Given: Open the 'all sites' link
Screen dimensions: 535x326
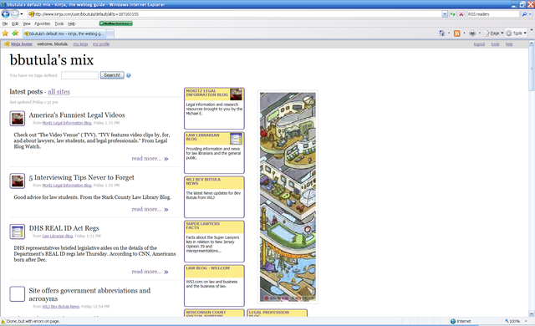Looking at the screenshot, I should (x=59, y=92).
